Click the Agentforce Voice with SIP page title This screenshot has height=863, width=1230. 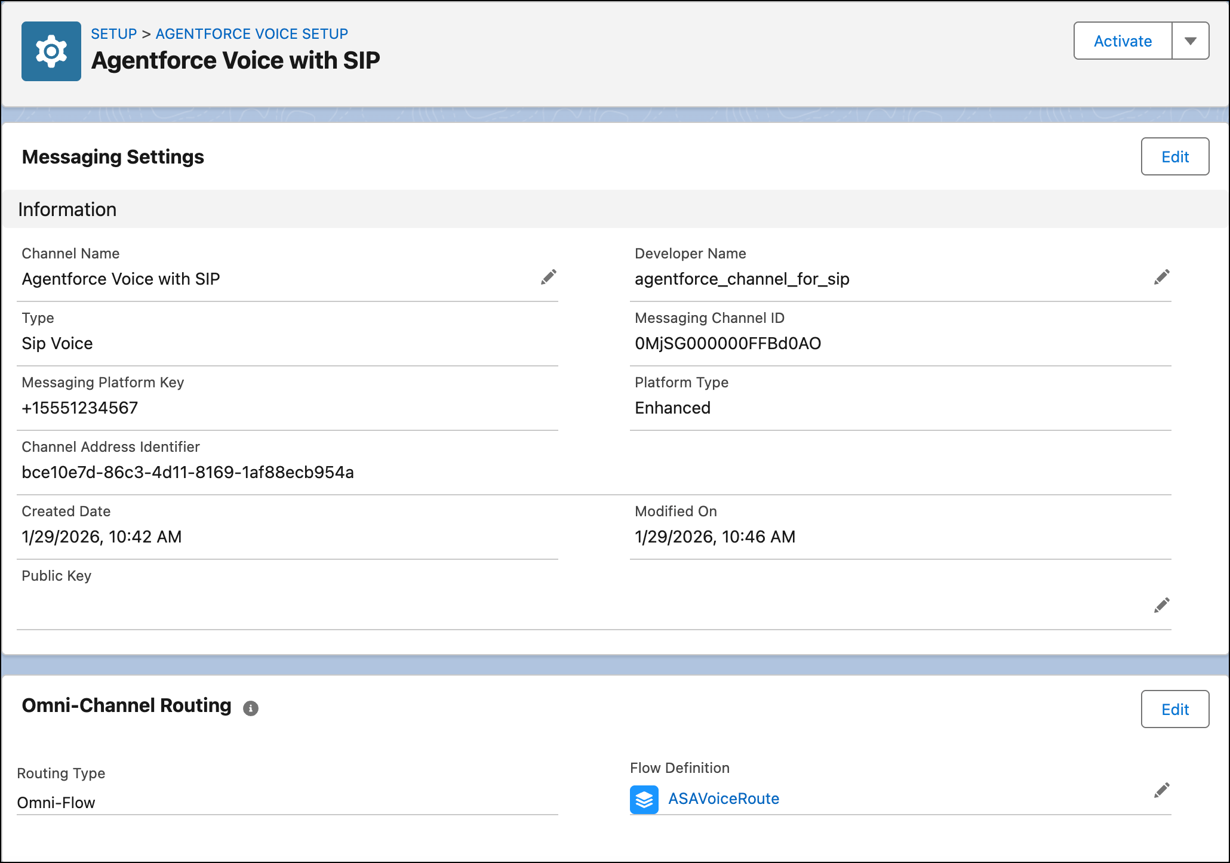[x=236, y=60]
